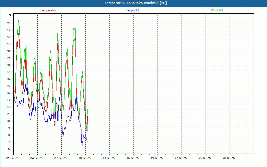267x167 pixels.
Task: Click the 19,0 y-axis value
Action: tap(9, 58)
